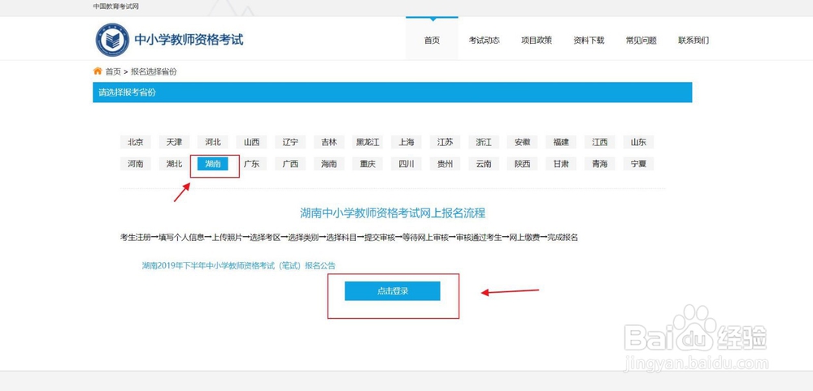This screenshot has height=391, width=813.
Task: Open the 首页 navigation tab
Action: click(x=432, y=41)
